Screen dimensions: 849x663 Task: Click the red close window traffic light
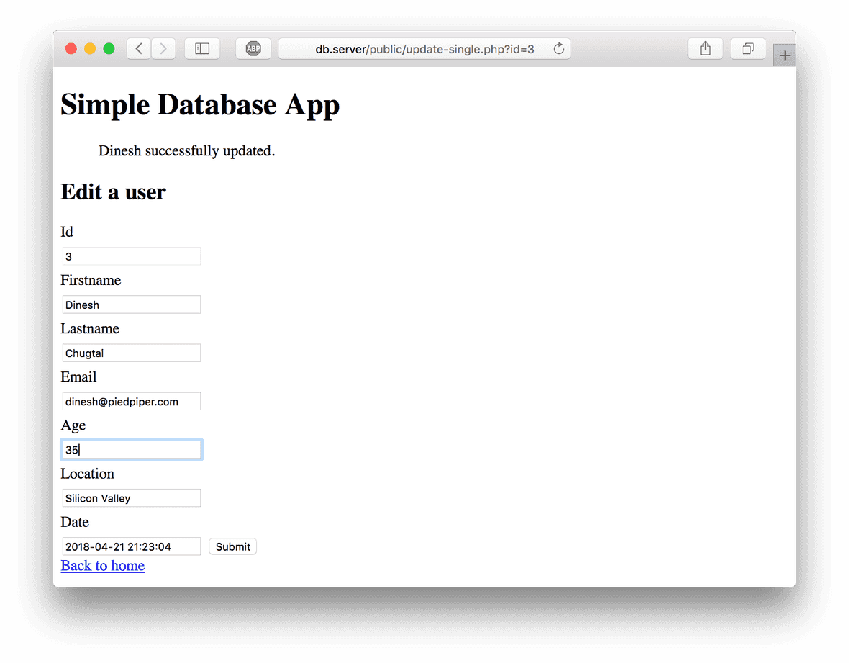click(x=71, y=48)
